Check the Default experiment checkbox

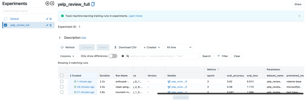click(6, 19)
